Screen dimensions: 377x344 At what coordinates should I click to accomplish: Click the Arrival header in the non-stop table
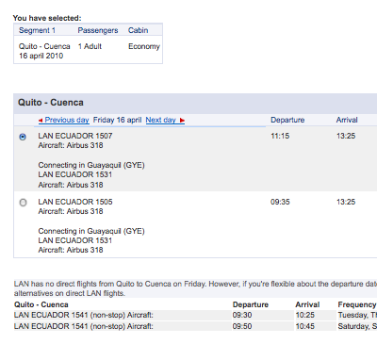tap(307, 304)
